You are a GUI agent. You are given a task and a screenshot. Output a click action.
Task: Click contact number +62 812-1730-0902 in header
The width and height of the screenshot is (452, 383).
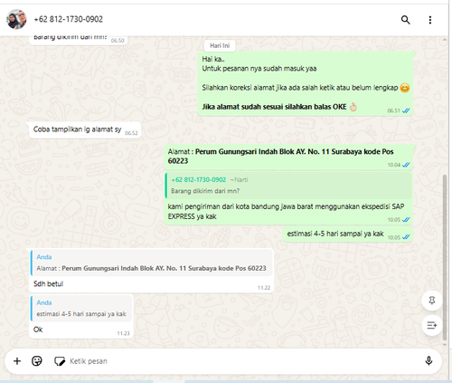click(69, 19)
